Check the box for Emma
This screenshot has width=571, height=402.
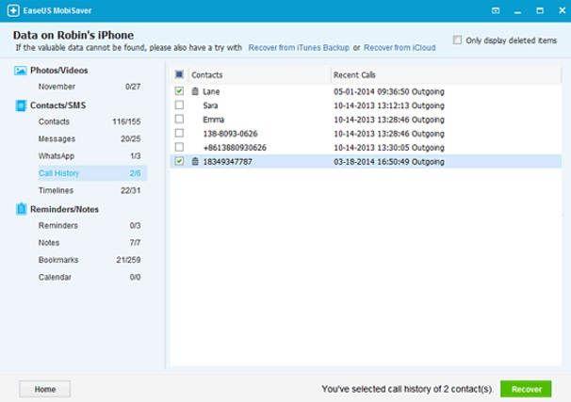[179, 120]
